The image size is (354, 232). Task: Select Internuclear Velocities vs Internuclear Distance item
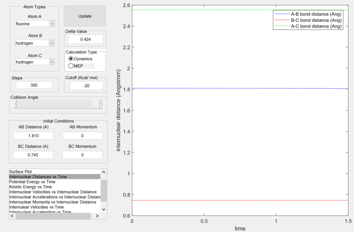54,192
